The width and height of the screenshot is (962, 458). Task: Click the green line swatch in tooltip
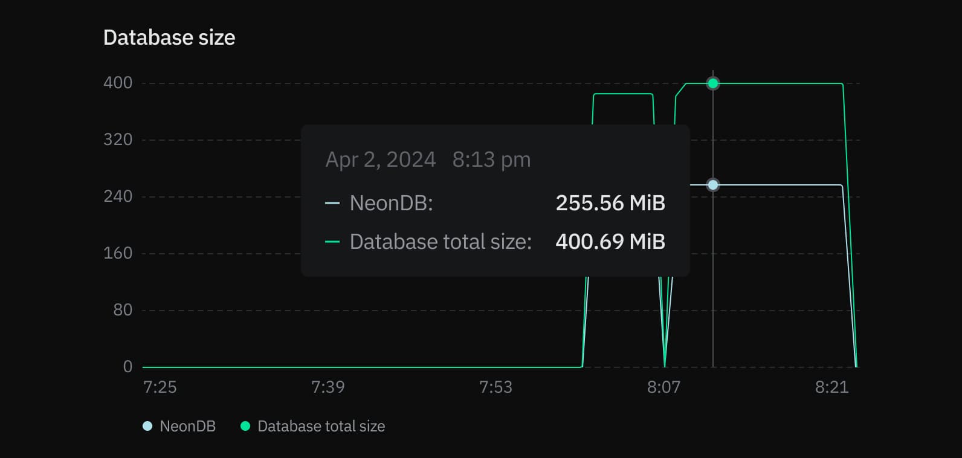[332, 242]
